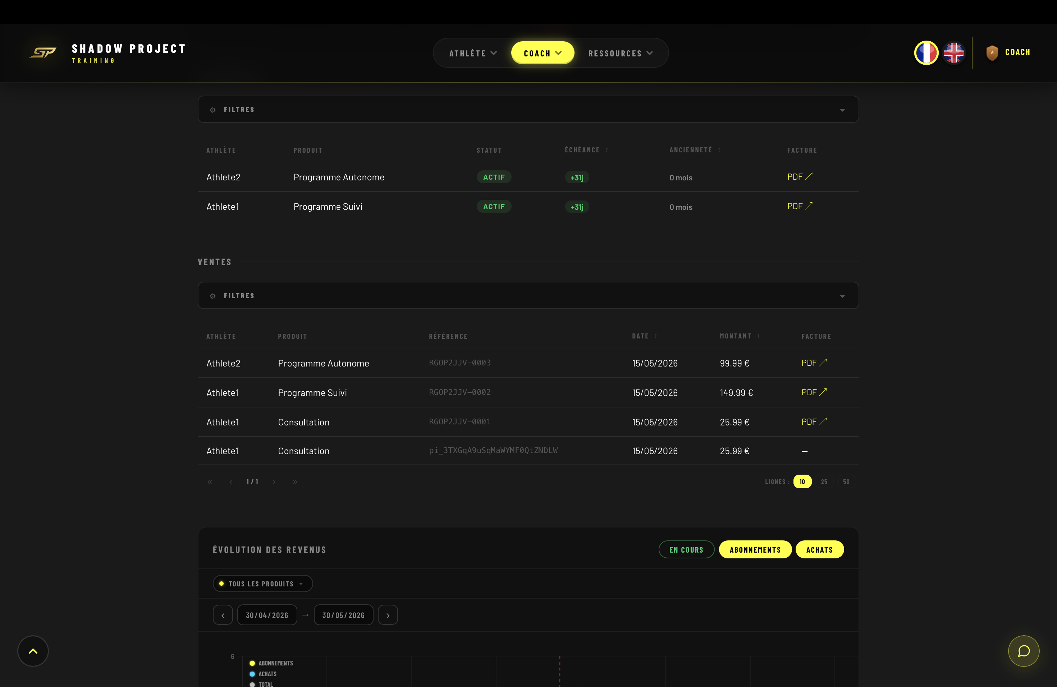1057x687 pixels.
Task: Click Athlete2 in subscriptions table
Action: tap(223, 177)
